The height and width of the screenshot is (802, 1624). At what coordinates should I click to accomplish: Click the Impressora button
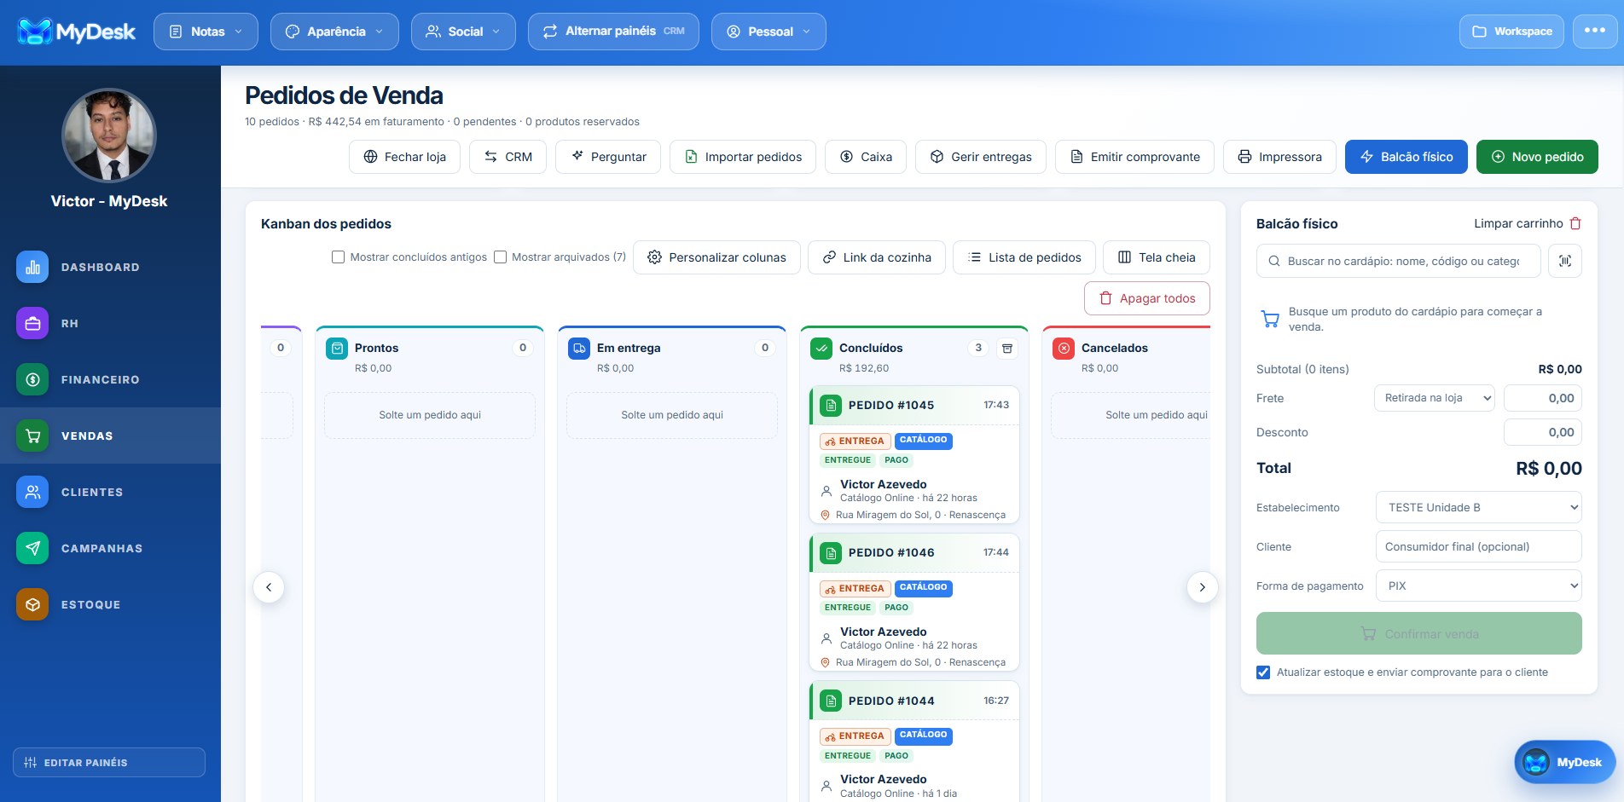(1279, 157)
